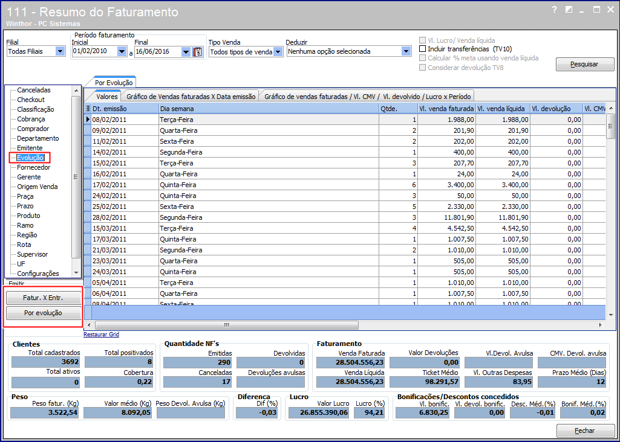This screenshot has height=442, width=620.
Task: Click the Fechar button
Action: (x=585, y=431)
